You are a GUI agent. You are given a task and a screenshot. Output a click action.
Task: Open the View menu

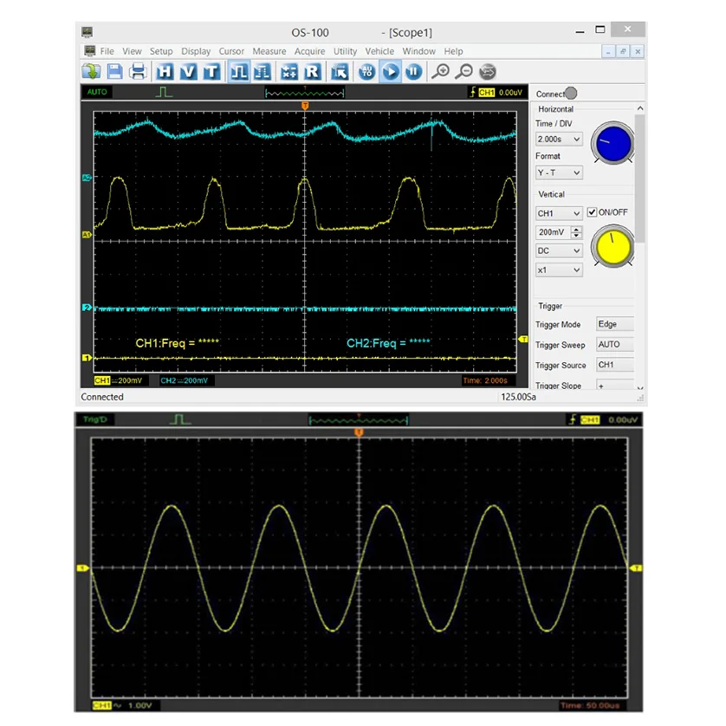132,51
